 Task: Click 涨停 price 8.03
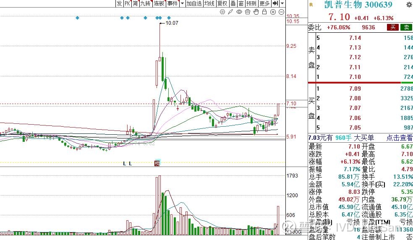tap(355, 192)
